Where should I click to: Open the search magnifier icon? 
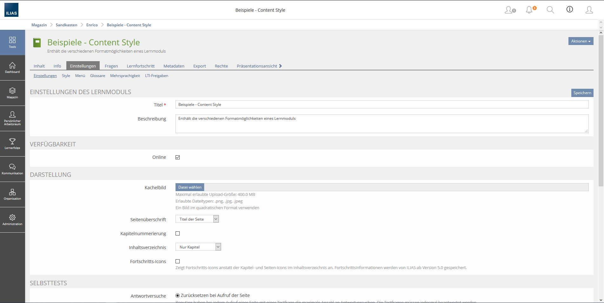550,10
